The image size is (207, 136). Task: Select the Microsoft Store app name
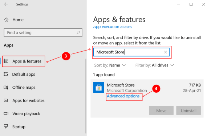click(x=121, y=85)
